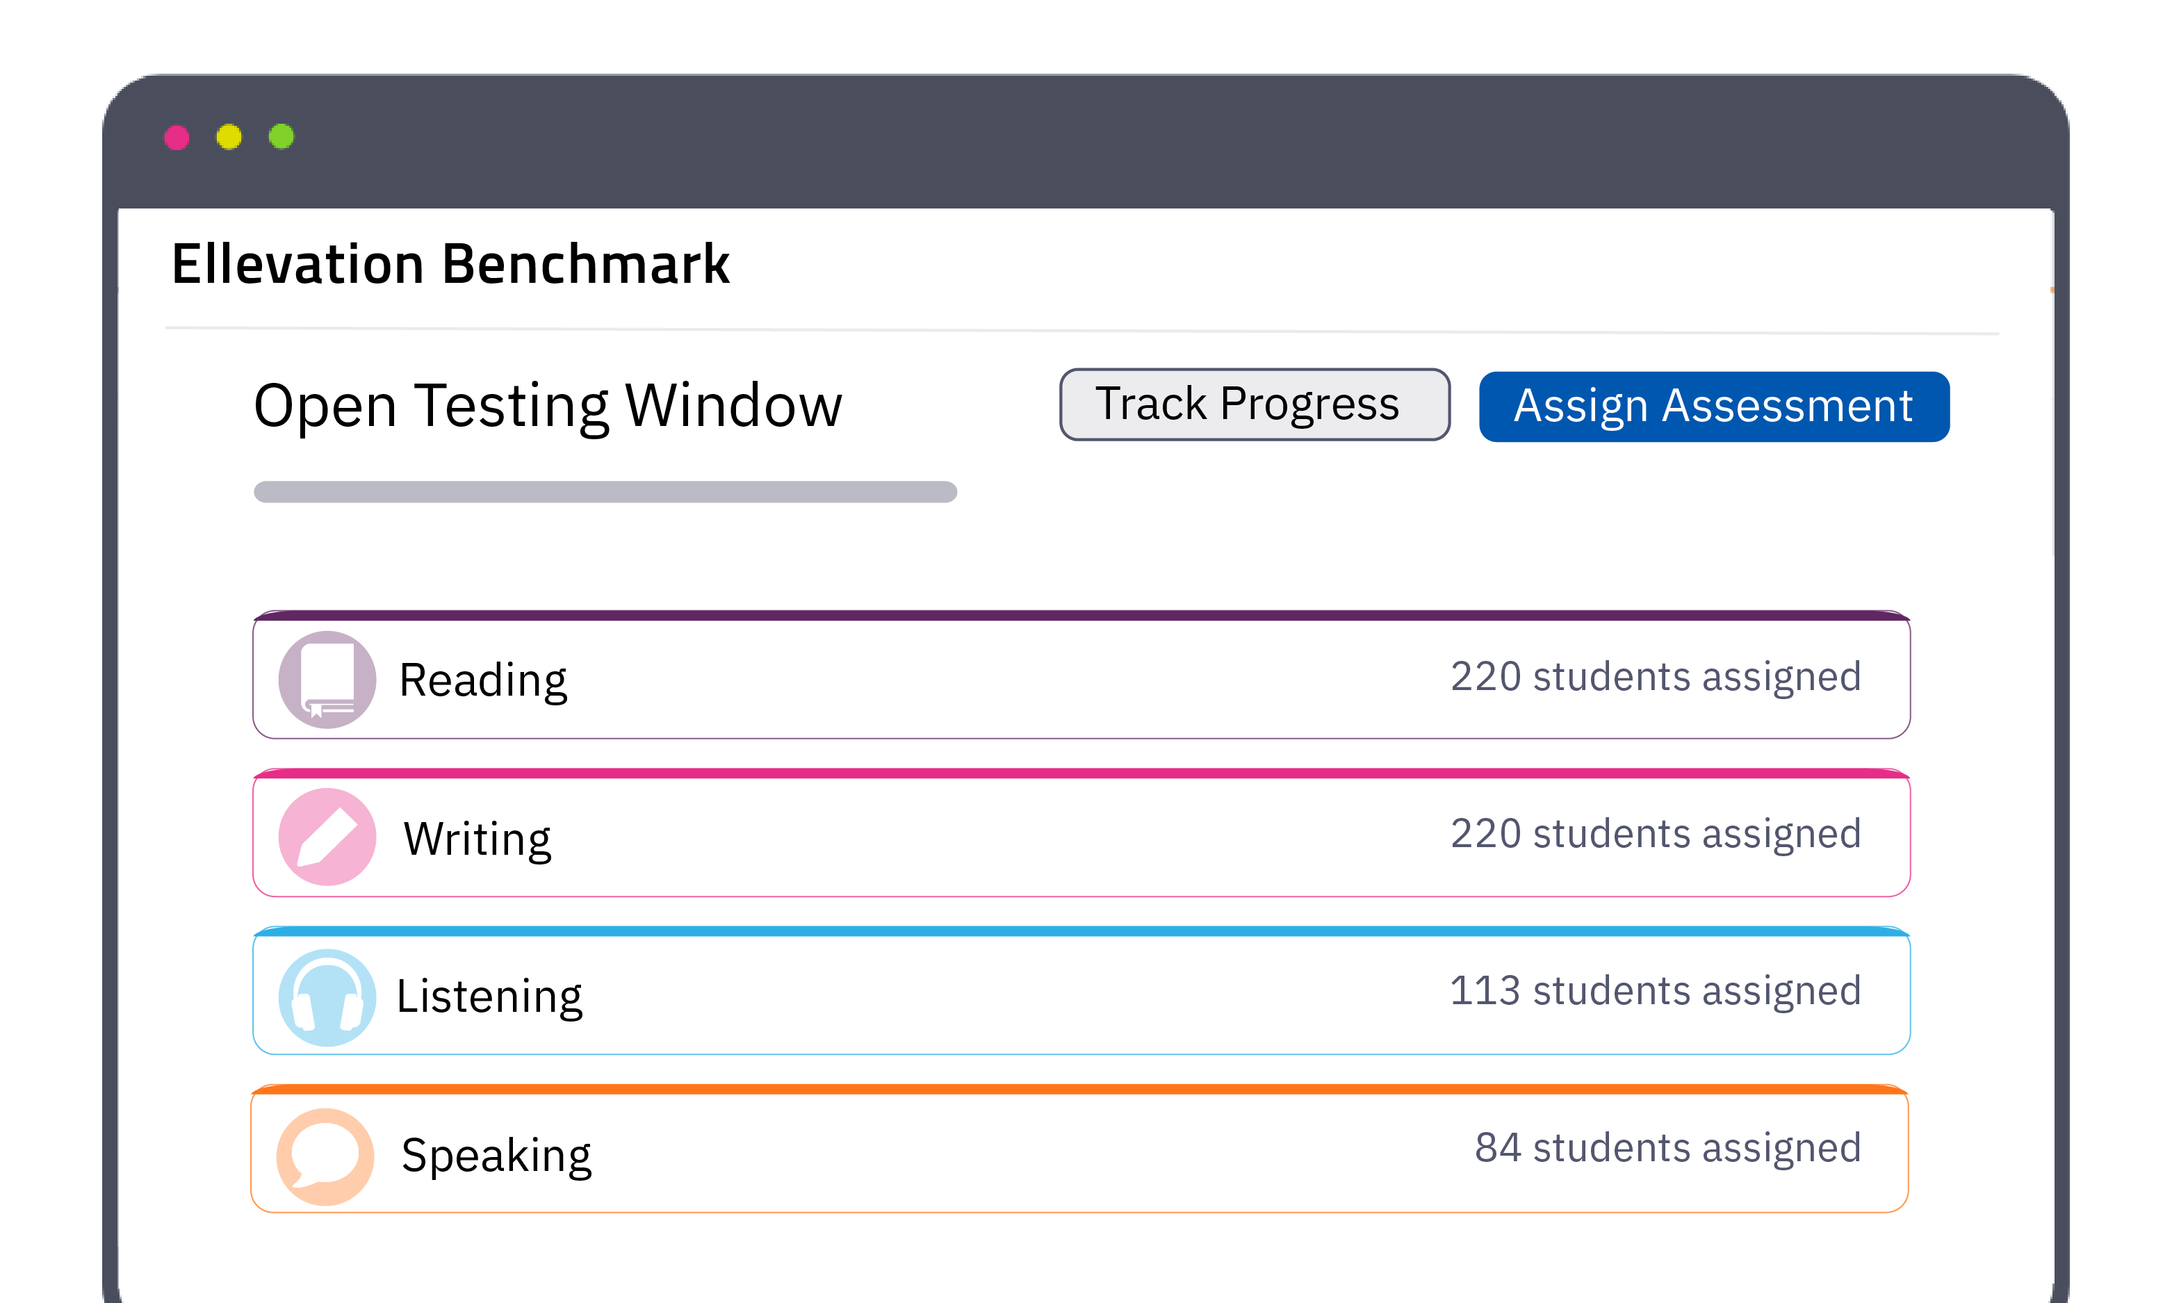This screenshot has height=1303, width=2172.
Task: Click the green window control dot
Action: [x=281, y=137]
